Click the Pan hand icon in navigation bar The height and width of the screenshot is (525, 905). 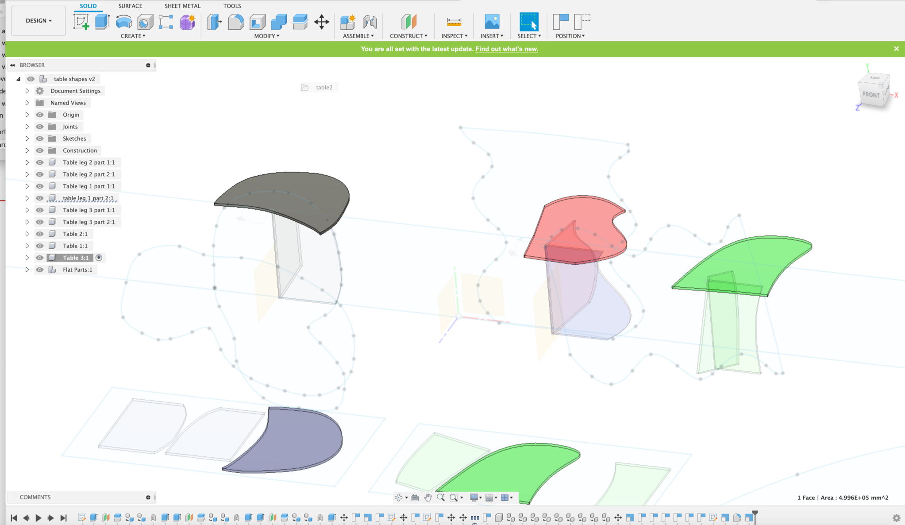point(428,498)
